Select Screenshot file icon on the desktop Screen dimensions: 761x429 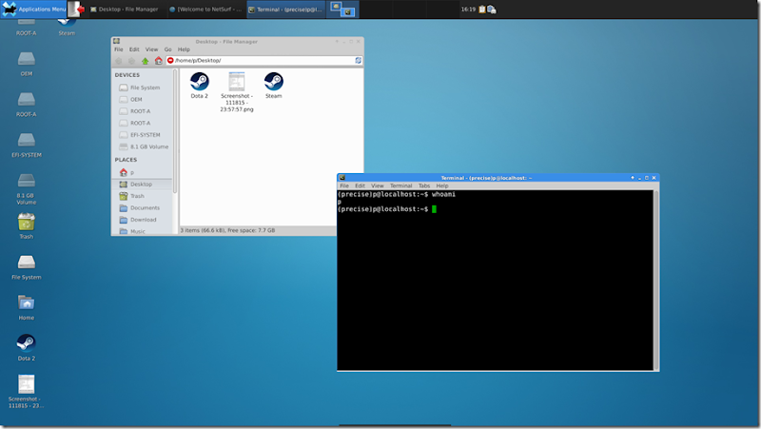click(27, 391)
